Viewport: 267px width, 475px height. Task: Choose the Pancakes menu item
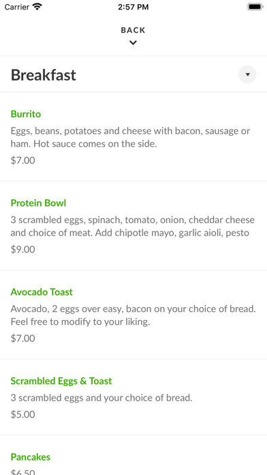31,457
